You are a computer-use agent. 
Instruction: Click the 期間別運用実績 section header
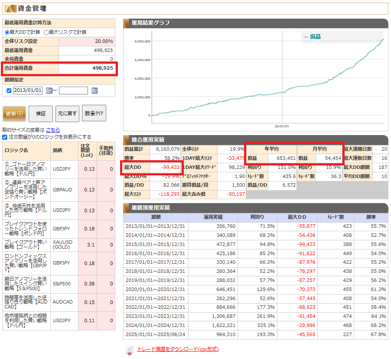256,208
